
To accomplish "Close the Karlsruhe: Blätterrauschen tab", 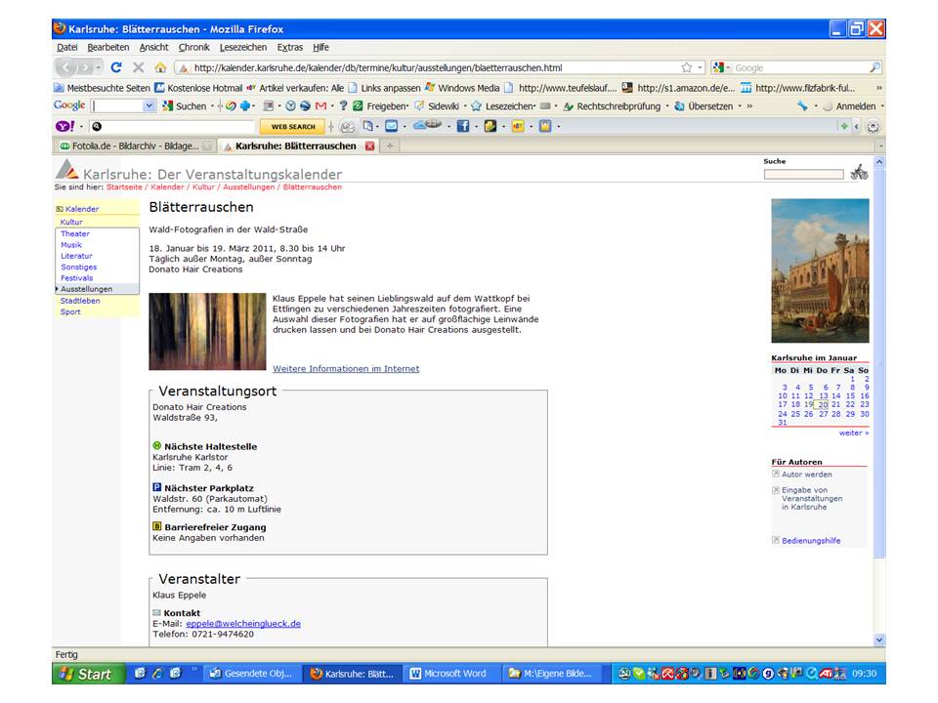I will [369, 146].
